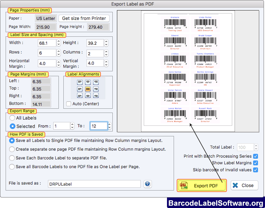The height and width of the screenshot is (208, 265).
Task: Click Victor Patrick barcode label in preview
Action: point(175,97)
